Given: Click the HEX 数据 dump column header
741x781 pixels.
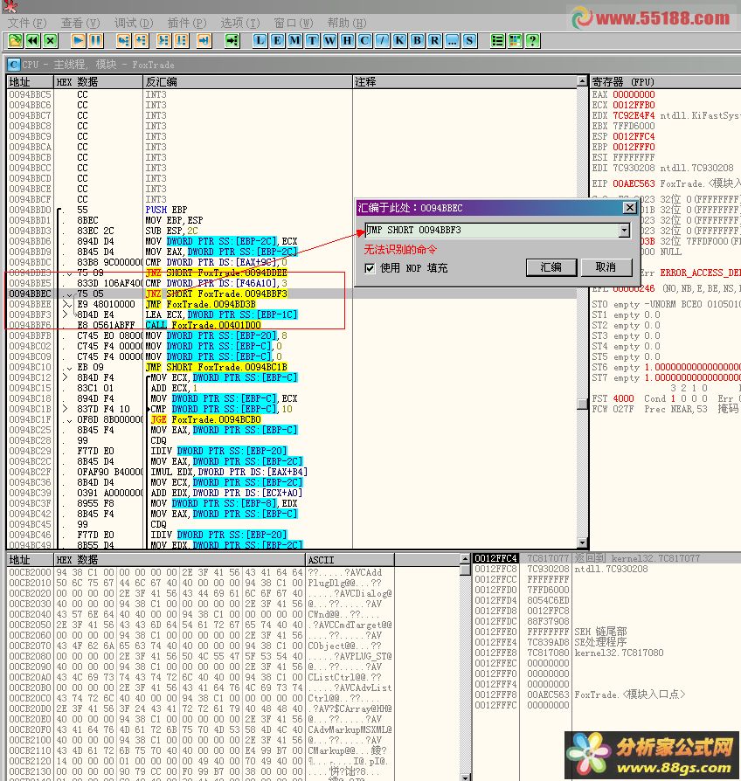Looking at the screenshot, I should [179, 560].
